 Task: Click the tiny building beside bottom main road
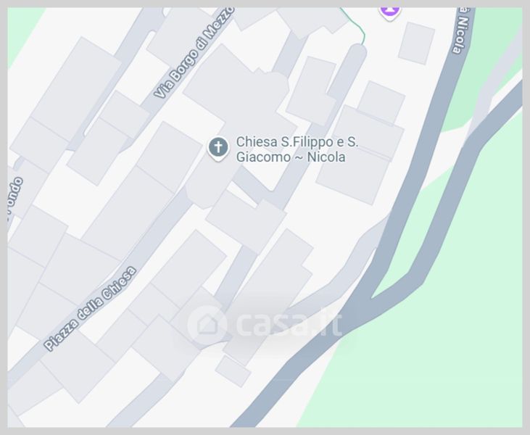tap(233, 371)
